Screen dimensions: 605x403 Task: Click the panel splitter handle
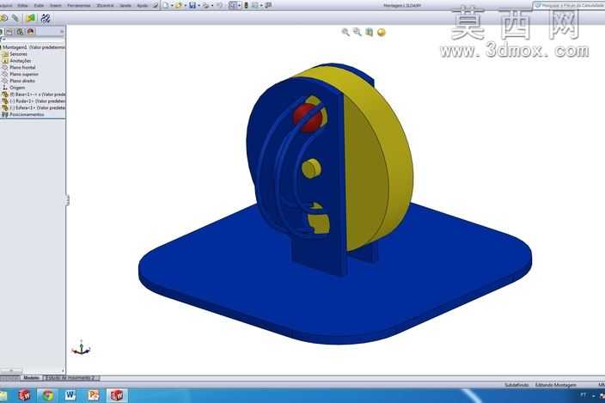tap(67, 199)
